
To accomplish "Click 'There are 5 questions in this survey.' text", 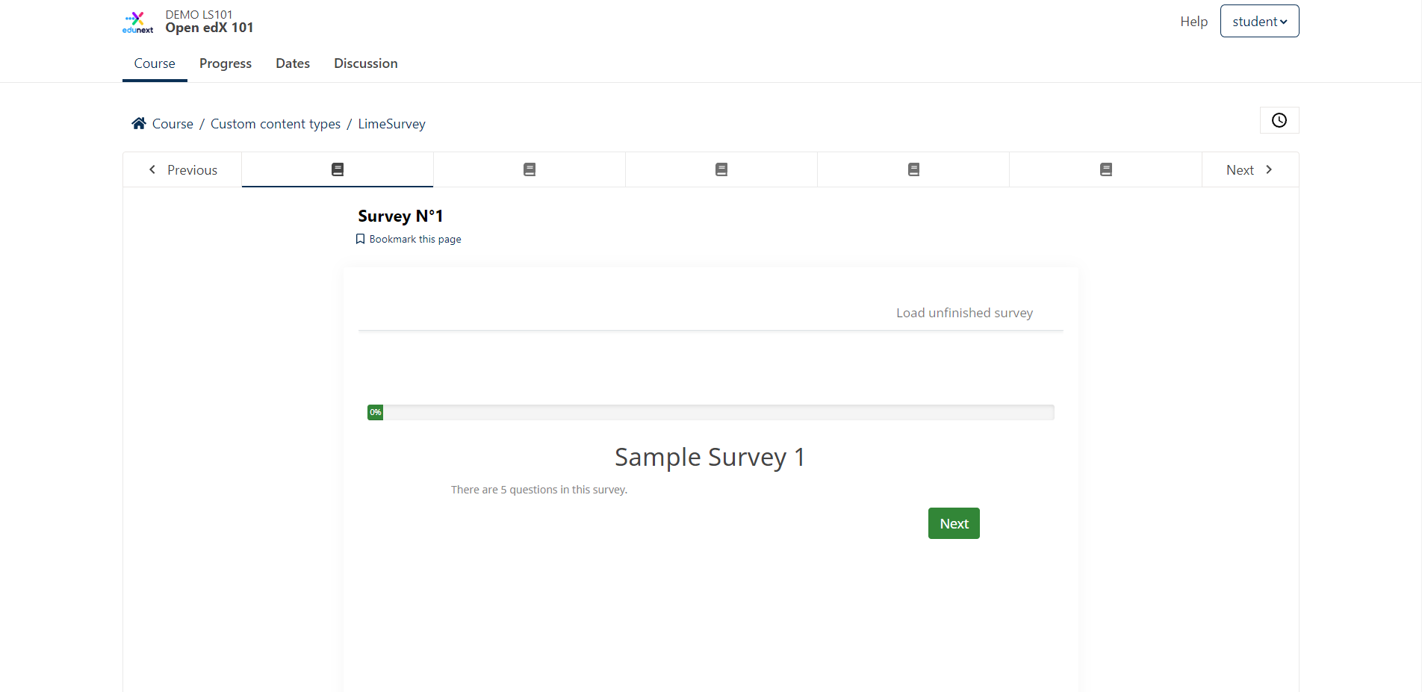I will 539,490.
